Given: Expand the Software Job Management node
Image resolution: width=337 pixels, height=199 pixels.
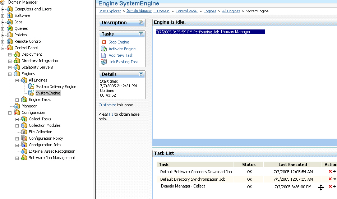Looking at the screenshot, I should tap(17, 158).
